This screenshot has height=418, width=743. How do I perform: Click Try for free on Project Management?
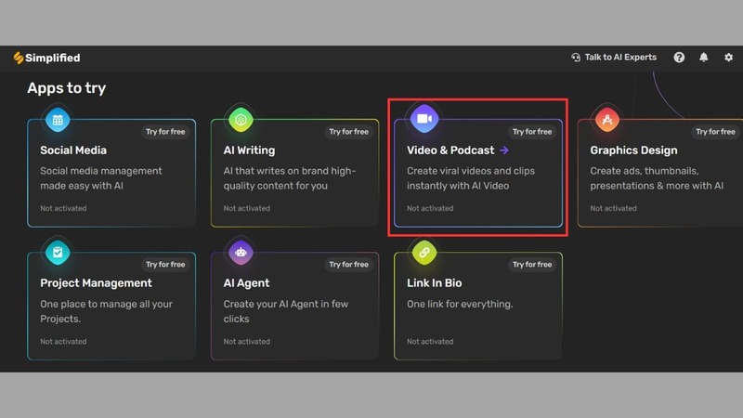(x=165, y=265)
